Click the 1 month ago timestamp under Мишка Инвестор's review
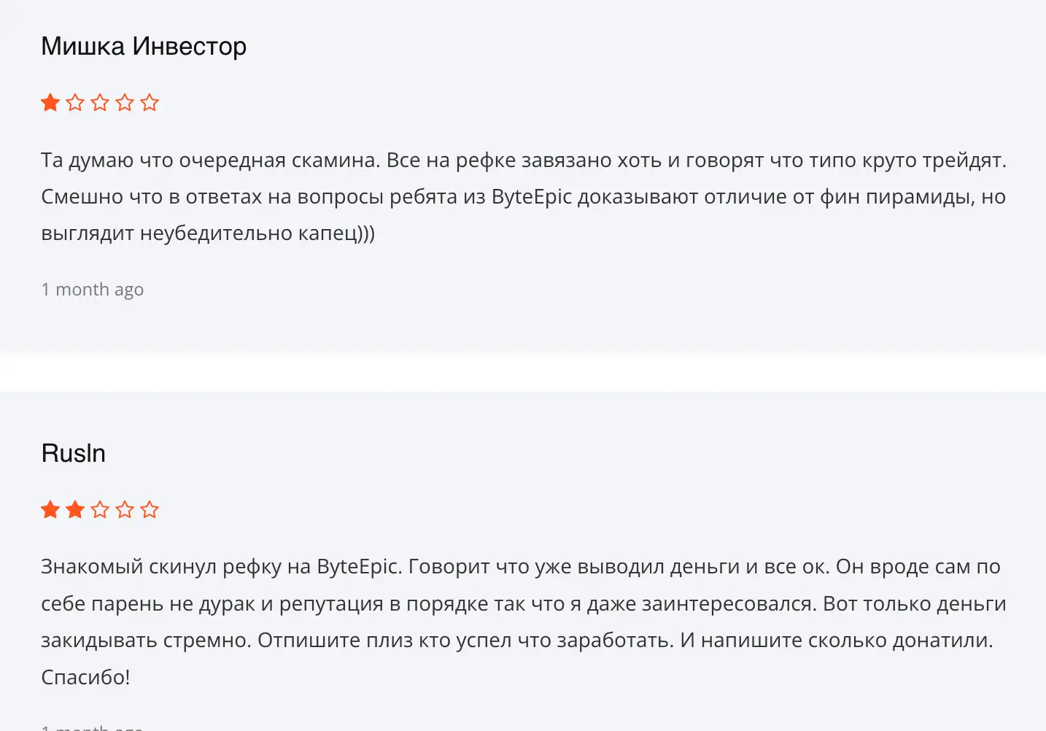Viewport: 1046px width, 731px height. (92, 289)
